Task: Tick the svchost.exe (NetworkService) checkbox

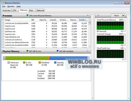Action: [x=3, y=42]
